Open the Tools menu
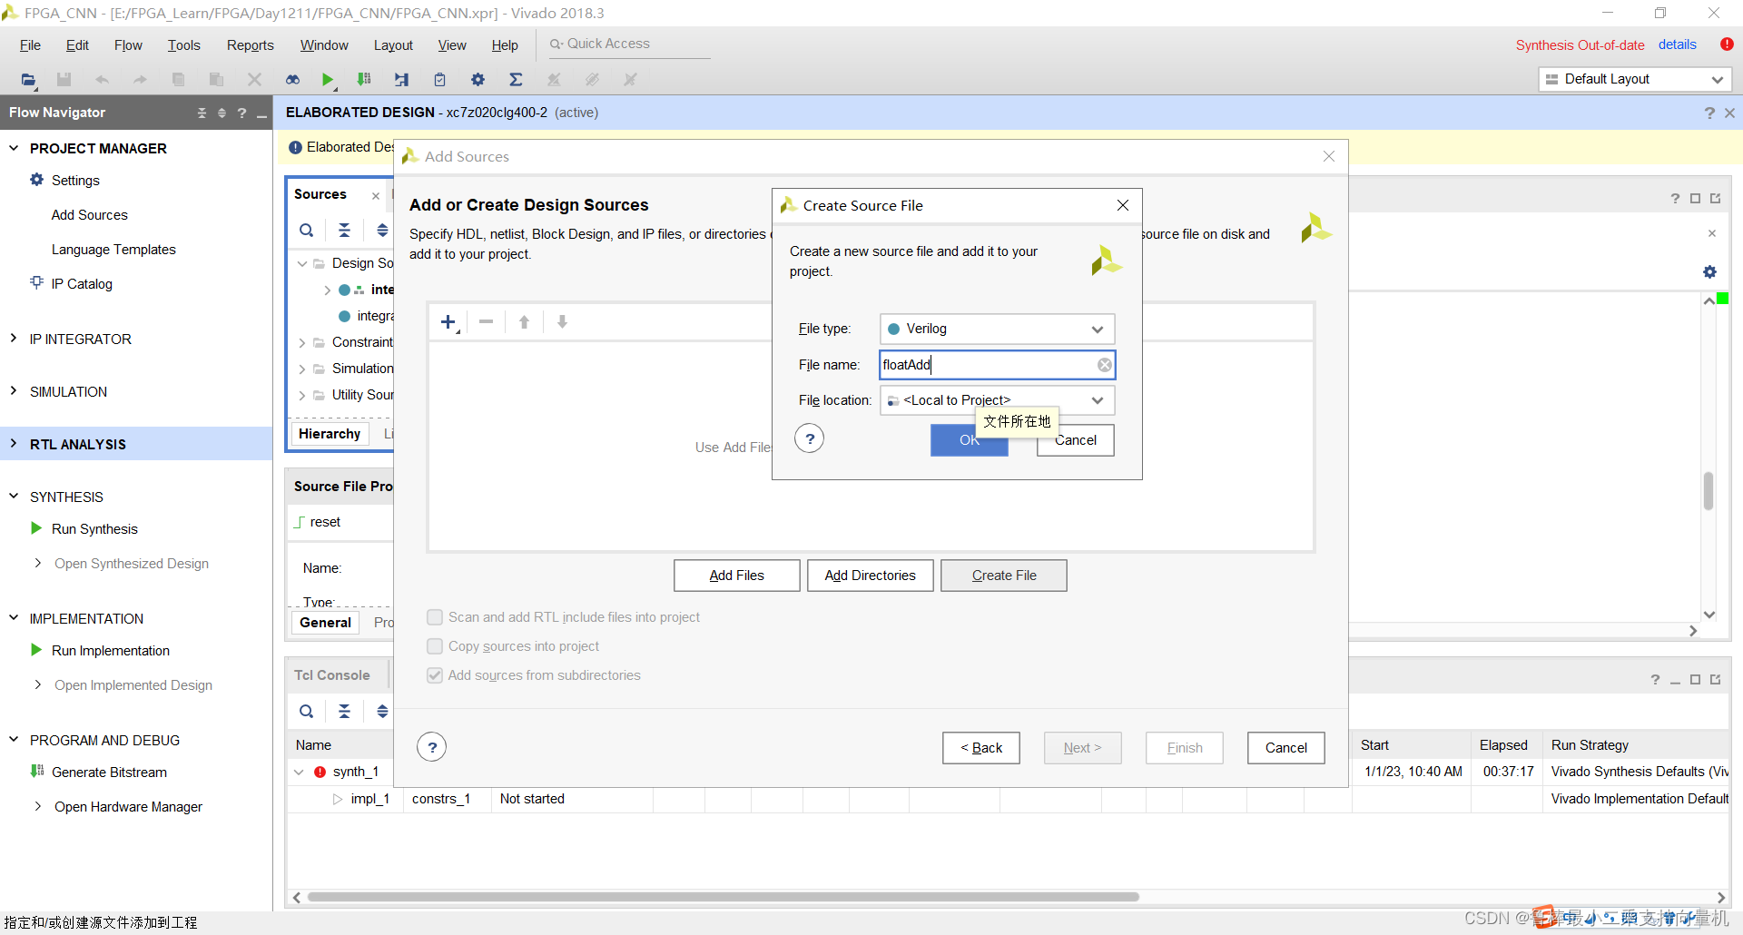1743x935 pixels. [x=183, y=45]
